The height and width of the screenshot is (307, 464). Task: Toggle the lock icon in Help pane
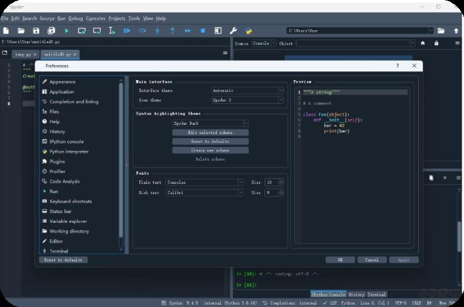(436, 43)
